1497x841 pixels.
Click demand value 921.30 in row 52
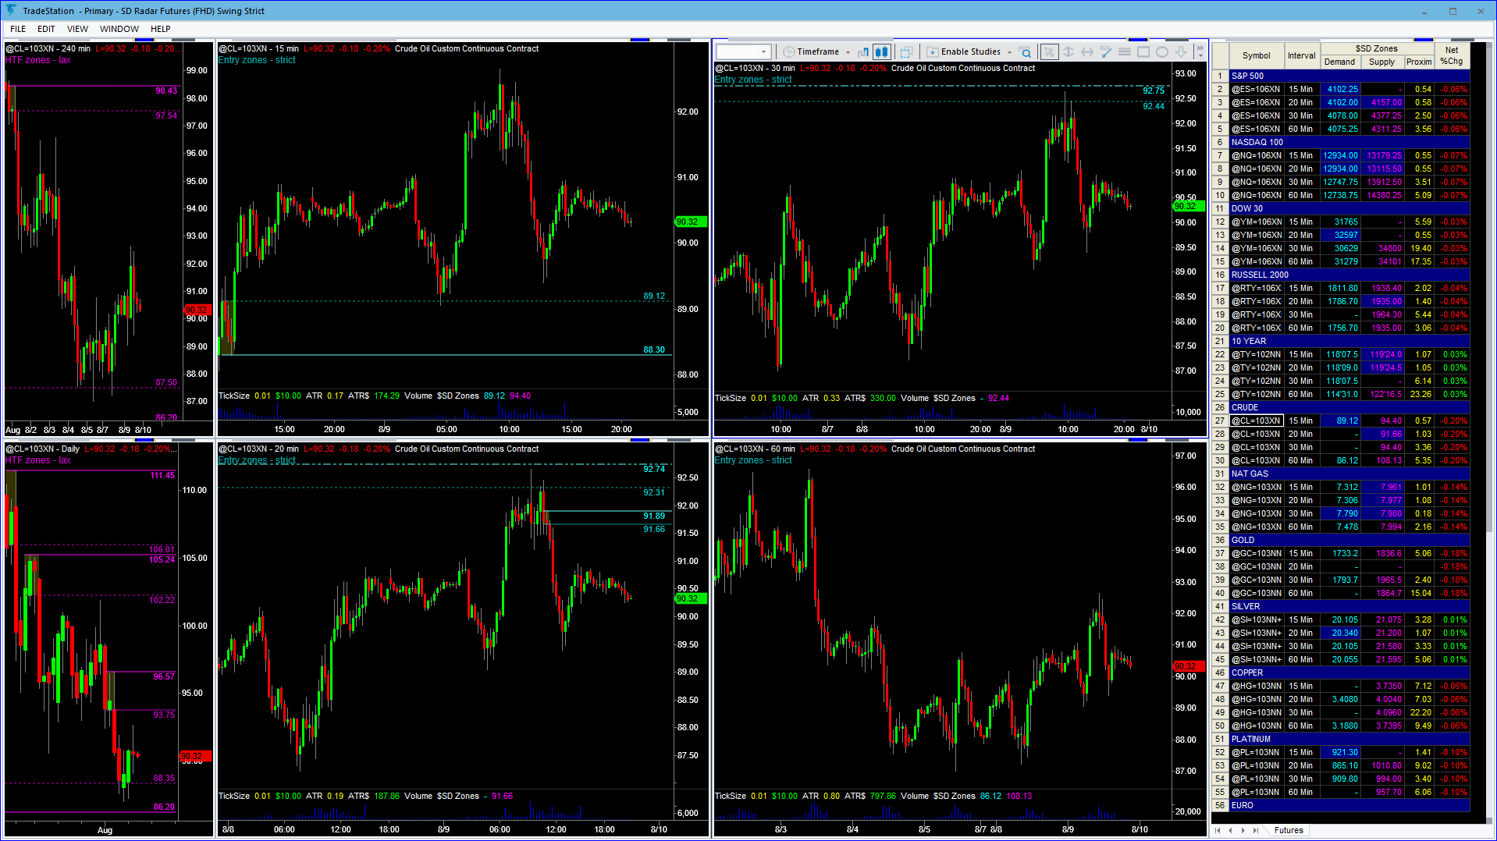pos(1340,753)
